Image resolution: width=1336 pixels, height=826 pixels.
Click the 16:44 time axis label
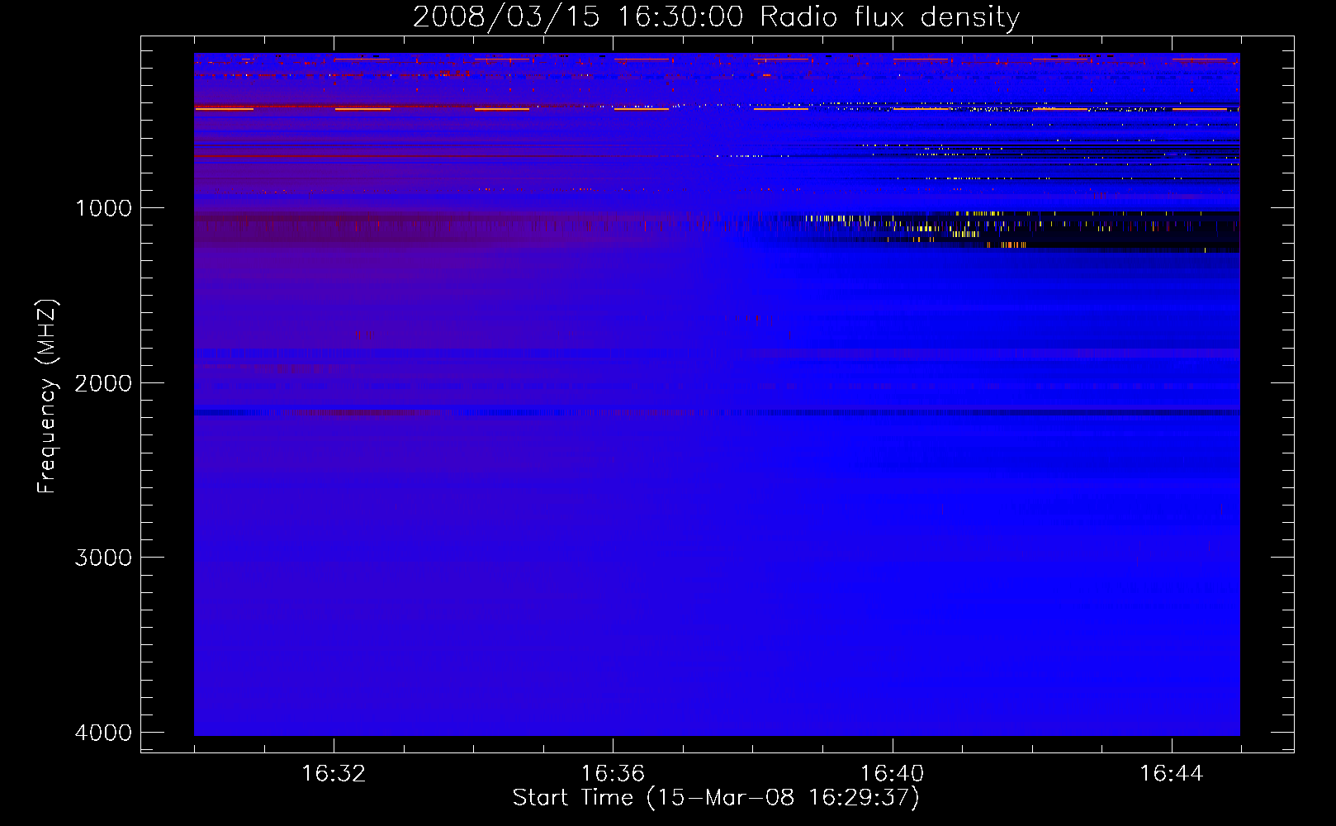pos(1171,774)
